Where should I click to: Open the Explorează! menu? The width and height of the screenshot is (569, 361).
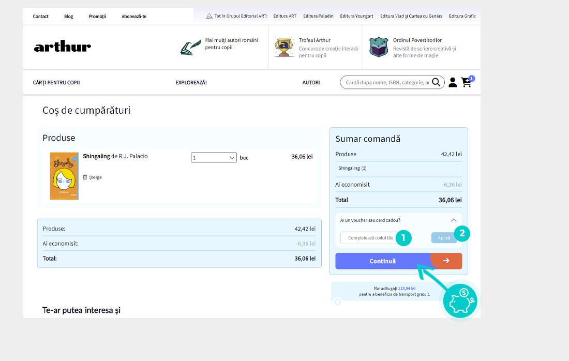tap(191, 83)
